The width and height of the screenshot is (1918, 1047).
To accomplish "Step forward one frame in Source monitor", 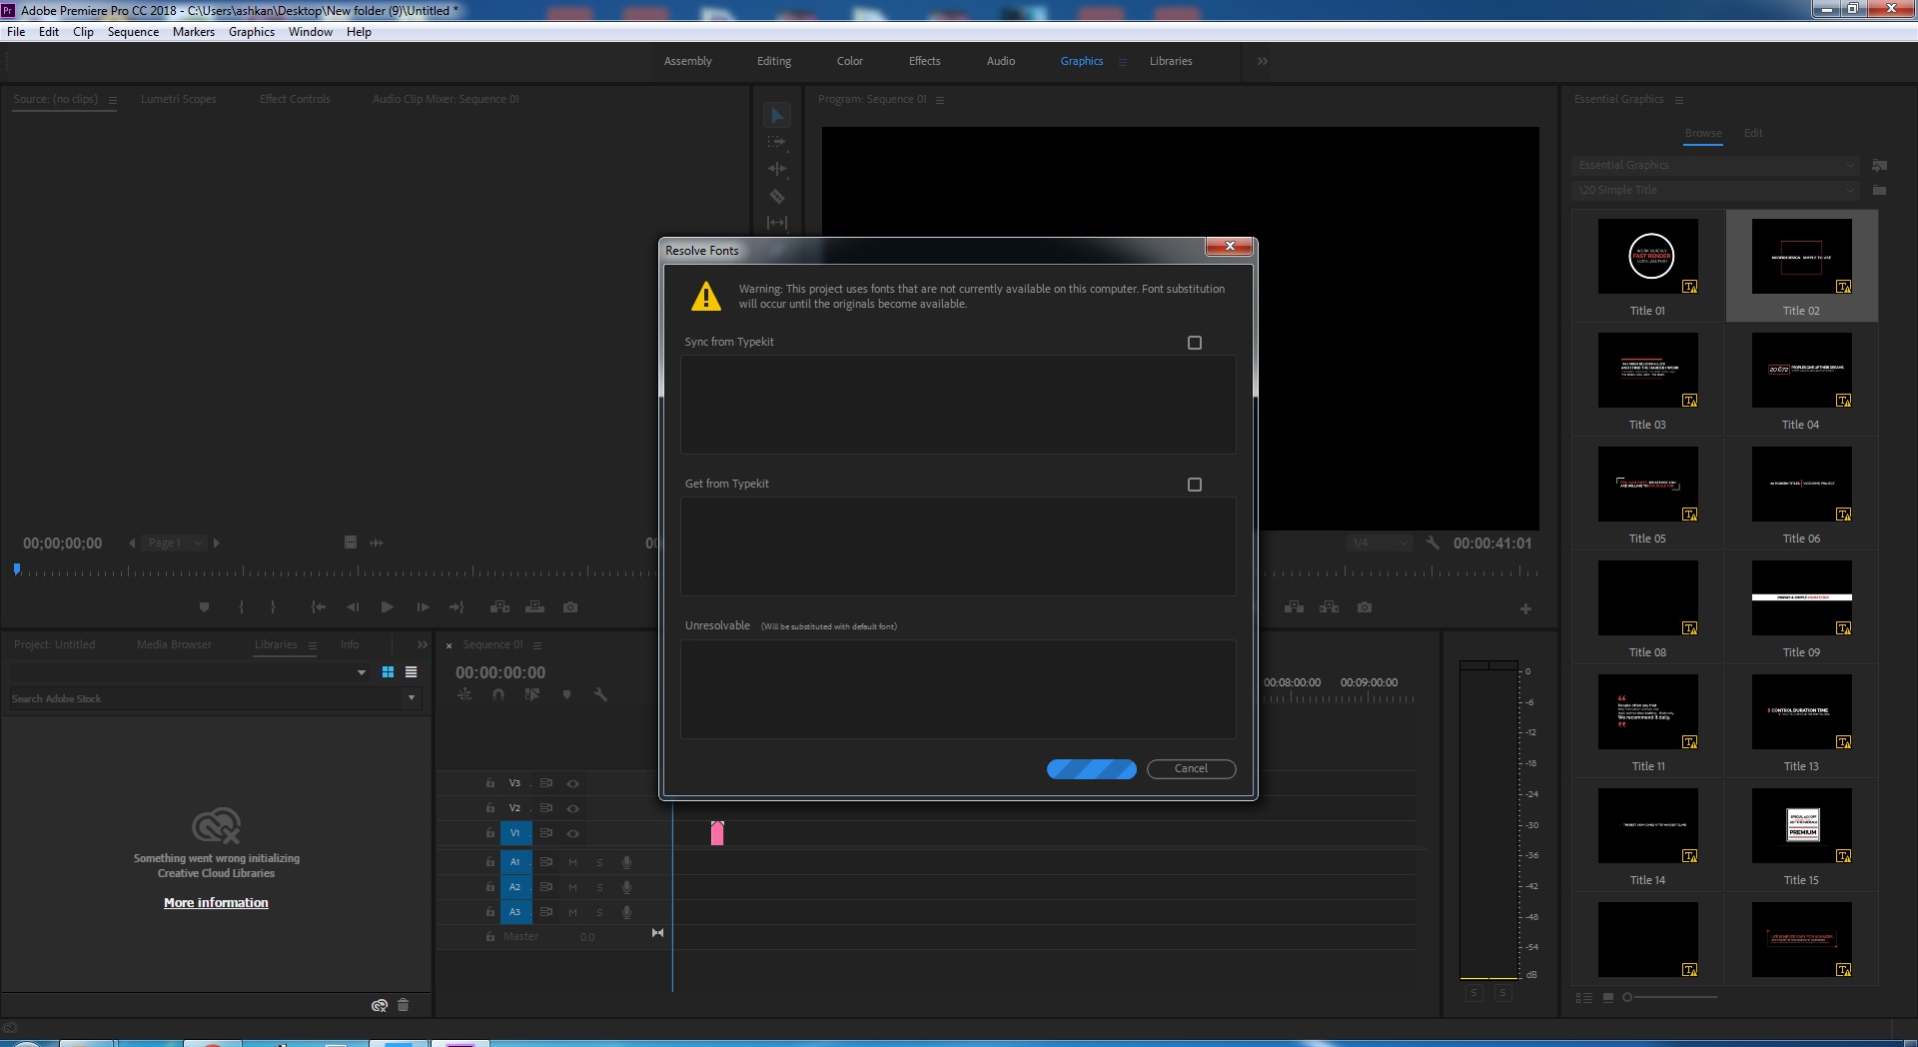I will (x=423, y=606).
